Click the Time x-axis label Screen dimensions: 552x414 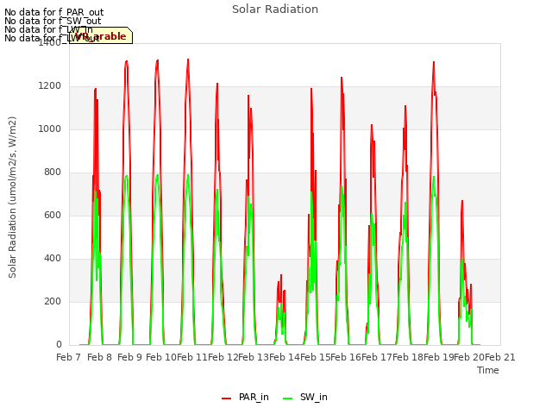click(488, 370)
